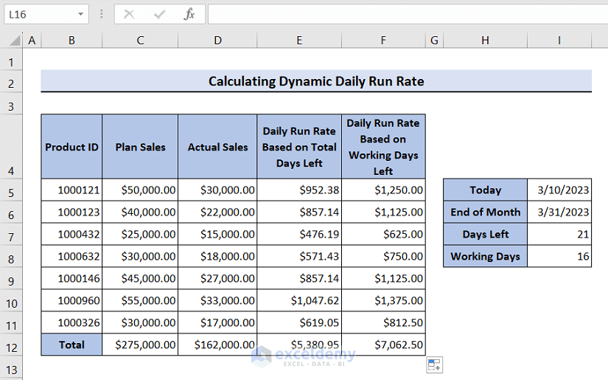Select column C header
608x380 pixels.
tap(140, 40)
